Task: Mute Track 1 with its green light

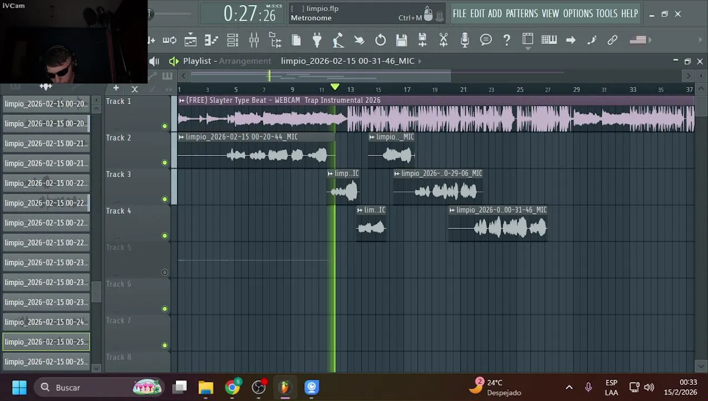Action: click(x=164, y=126)
